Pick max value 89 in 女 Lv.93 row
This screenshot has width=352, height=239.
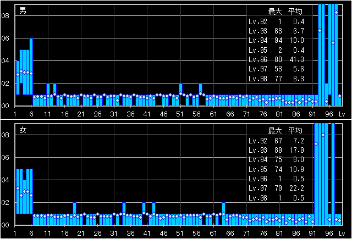[x=278, y=150]
